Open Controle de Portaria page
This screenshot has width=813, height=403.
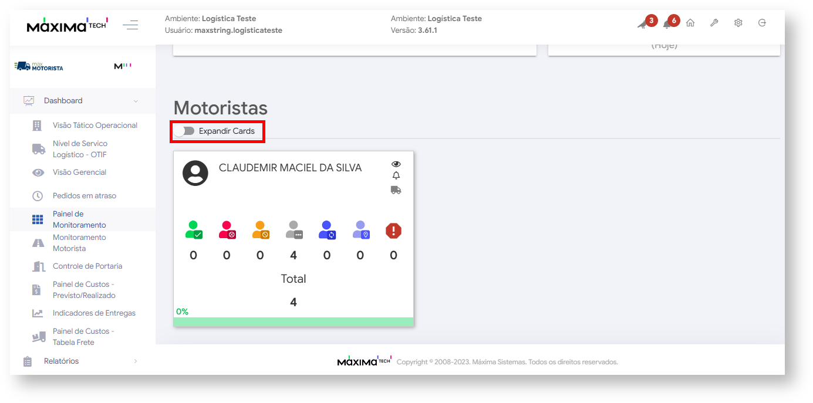(x=87, y=266)
